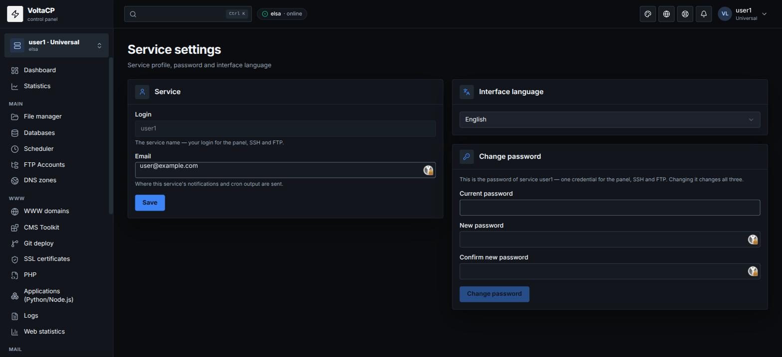Click the Save button
782x357 pixels.
click(150, 203)
